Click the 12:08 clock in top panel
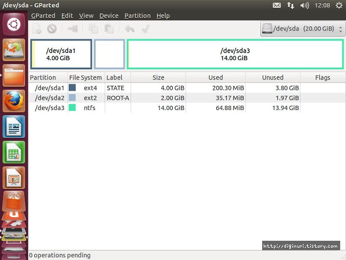The height and width of the screenshot is (260, 346). pyautogui.click(x=322, y=5)
